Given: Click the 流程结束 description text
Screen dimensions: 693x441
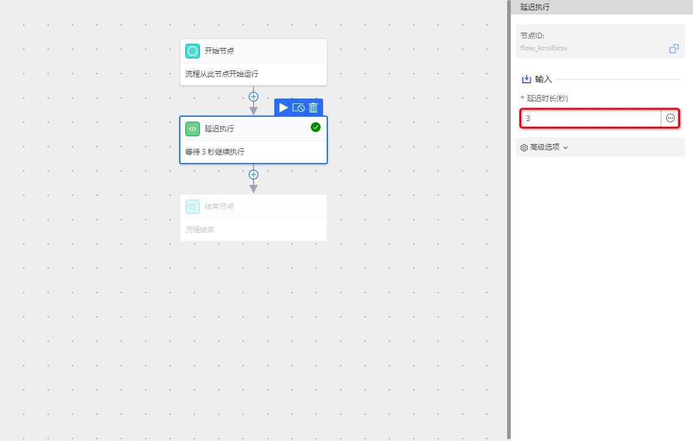Looking at the screenshot, I should tap(199, 229).
